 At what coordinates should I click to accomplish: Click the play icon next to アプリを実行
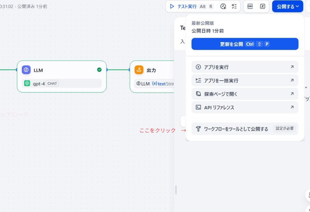[x=198, y=67]
